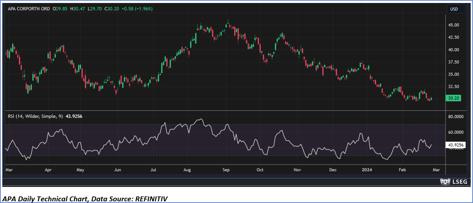Click the 60.0000 RSI scale label
The width and height of the screenshot is (473, 203).
click(457, 132)
